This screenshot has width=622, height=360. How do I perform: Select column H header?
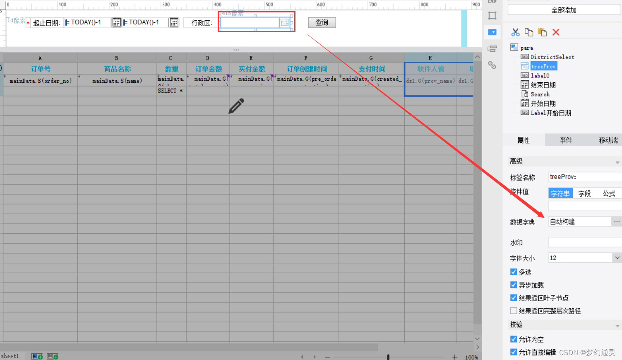(x=430, y=58)
